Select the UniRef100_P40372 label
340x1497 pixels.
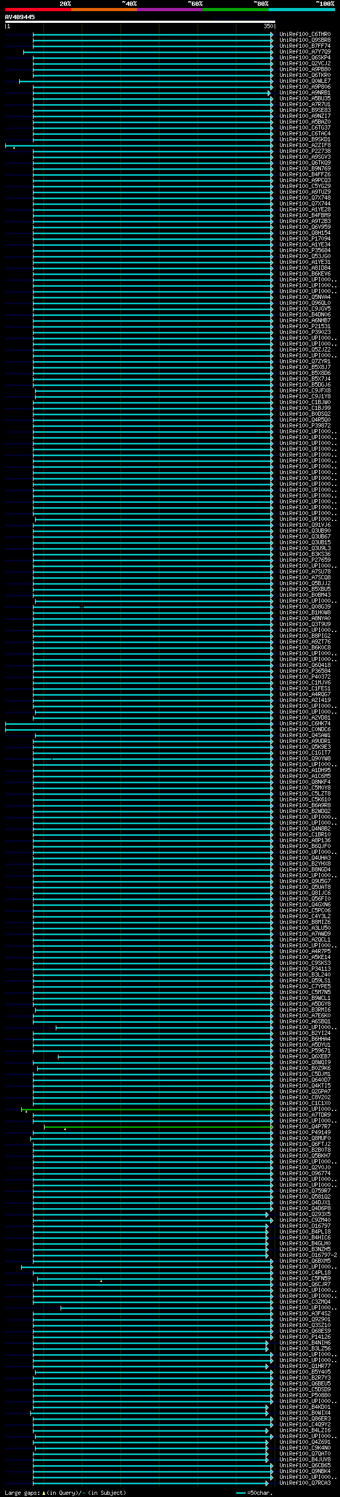305,677
